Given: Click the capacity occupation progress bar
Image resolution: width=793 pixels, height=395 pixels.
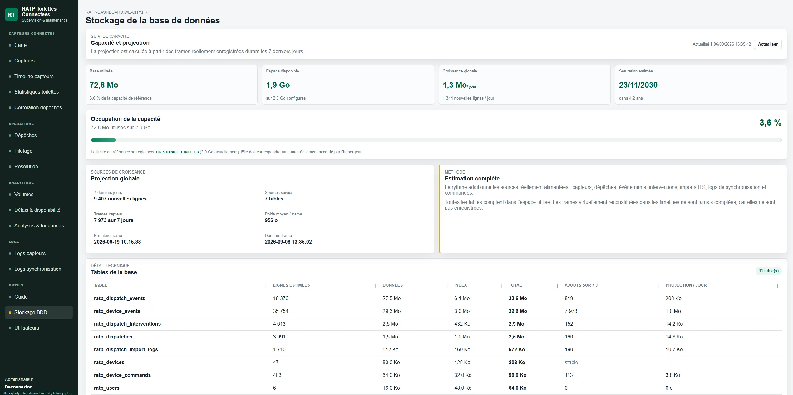Looking at the screenshot, I should pyautogui.click(x=436, y=140).
